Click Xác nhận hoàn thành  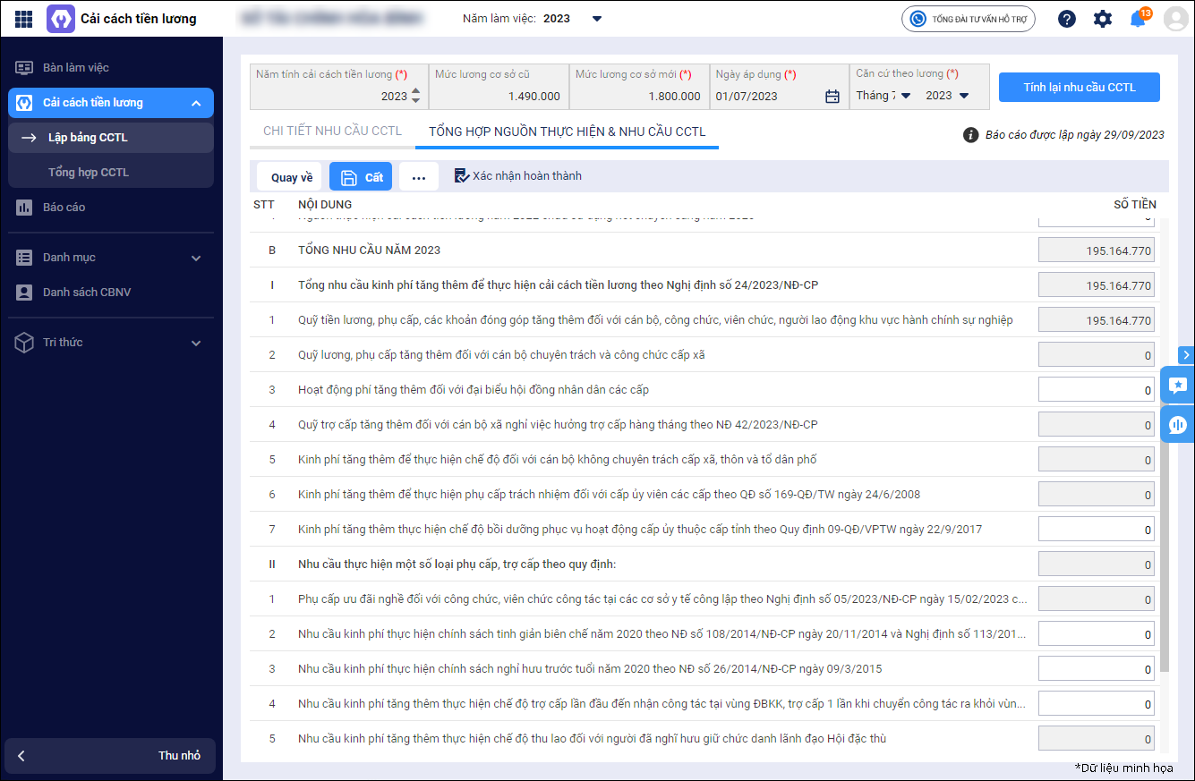(518, 176)
